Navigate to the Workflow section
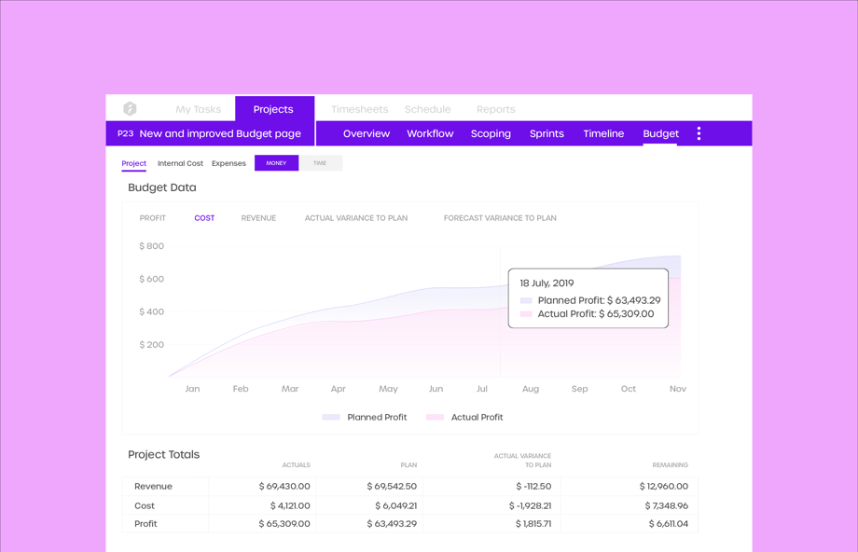Image resolution: width=858 pixels, height=552 pixels. tap(430, 133)
